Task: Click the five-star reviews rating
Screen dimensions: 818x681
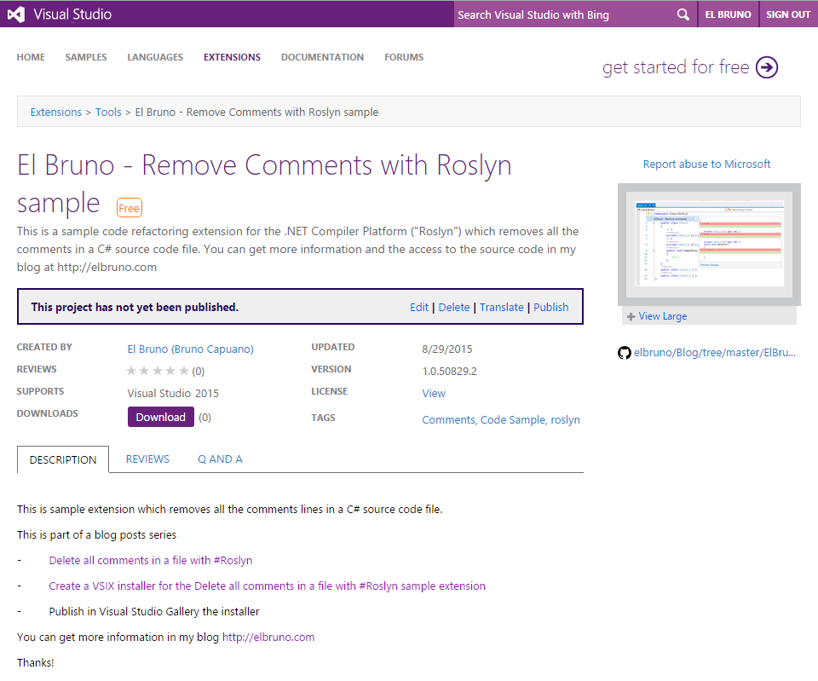Action: pos(158,371)
